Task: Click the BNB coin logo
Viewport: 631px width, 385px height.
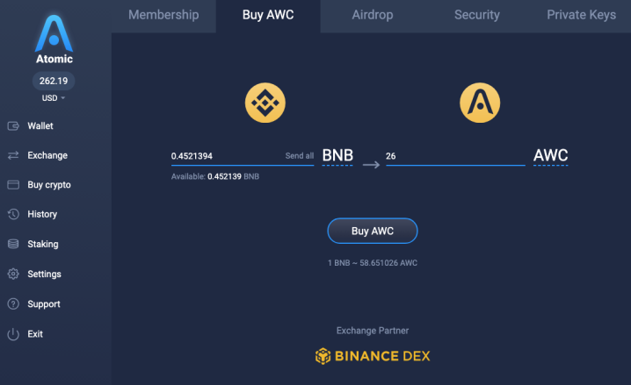Action: click(265, 103)
